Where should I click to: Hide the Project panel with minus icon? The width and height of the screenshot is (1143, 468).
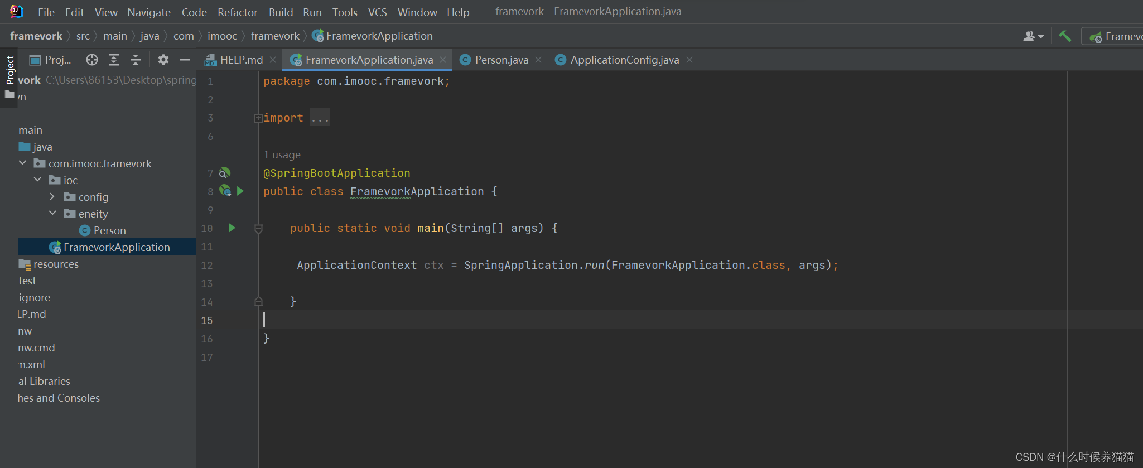(x=185, y=60)
